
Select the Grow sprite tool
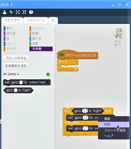(x=18, y=12)
